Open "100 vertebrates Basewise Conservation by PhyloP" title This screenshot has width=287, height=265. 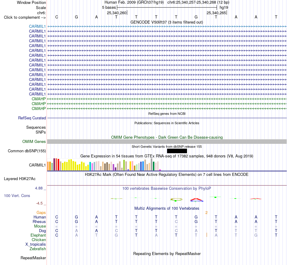point(167,188)
